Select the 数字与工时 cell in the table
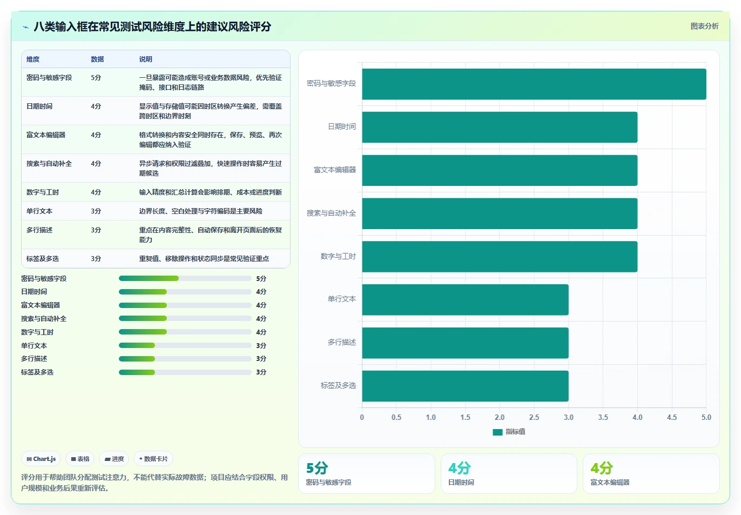Viewport: 741px width, 515px height. click(43, 192)
